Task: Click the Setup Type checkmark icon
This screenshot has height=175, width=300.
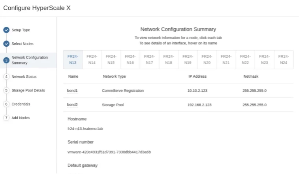Action: click(x=6, y=30)
